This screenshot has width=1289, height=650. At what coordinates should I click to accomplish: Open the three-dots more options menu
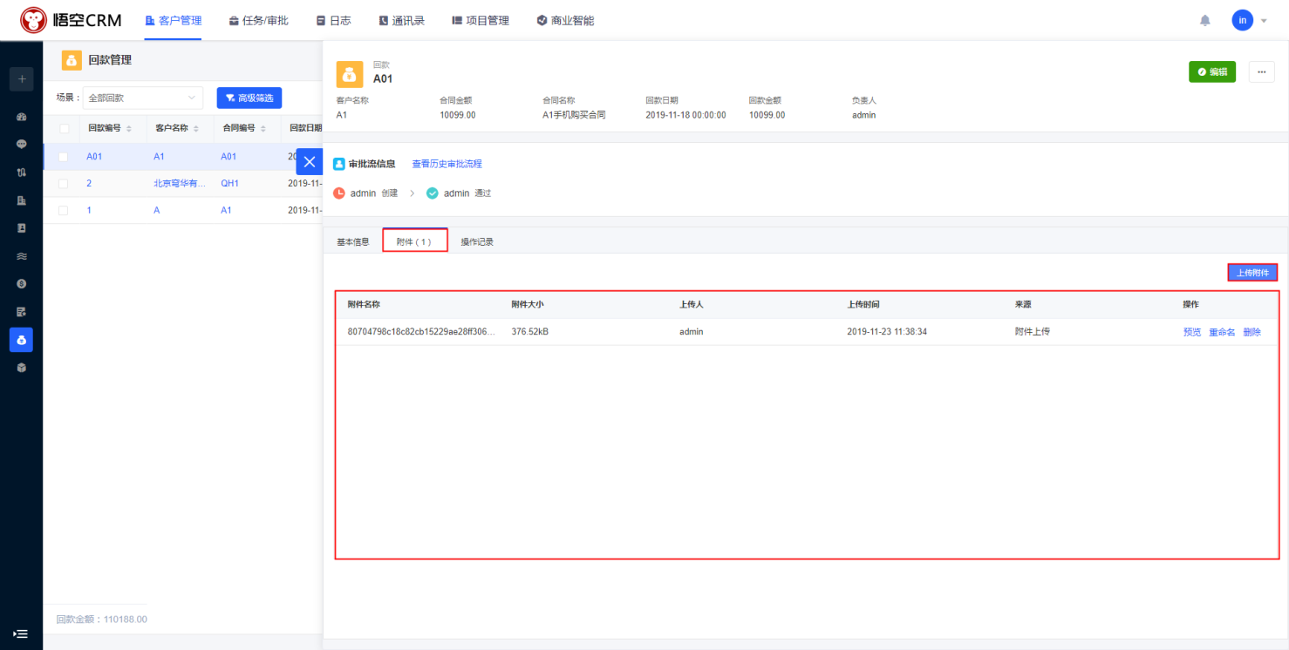[x=1261, y=72]
